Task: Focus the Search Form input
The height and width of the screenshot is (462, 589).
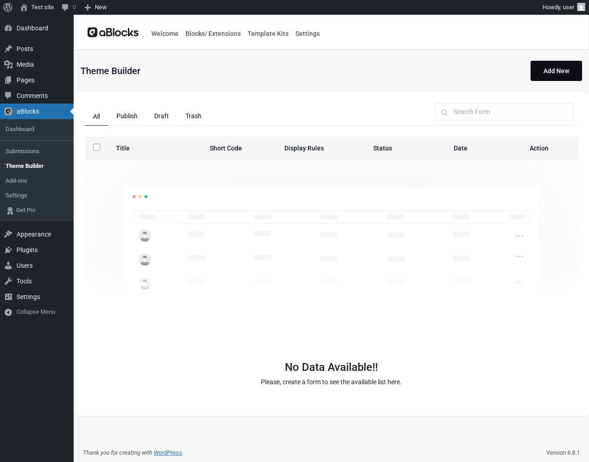Action: point(504,112)
